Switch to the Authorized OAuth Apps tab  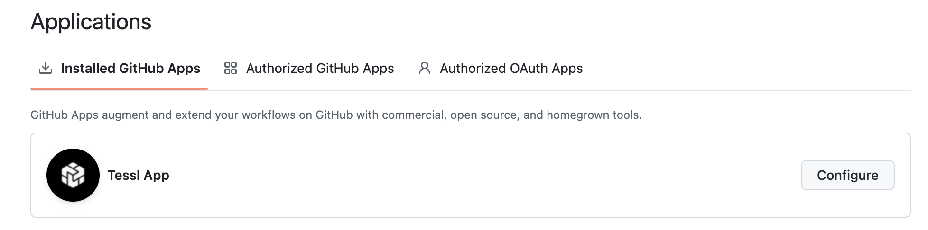click(x=511, y=69)
